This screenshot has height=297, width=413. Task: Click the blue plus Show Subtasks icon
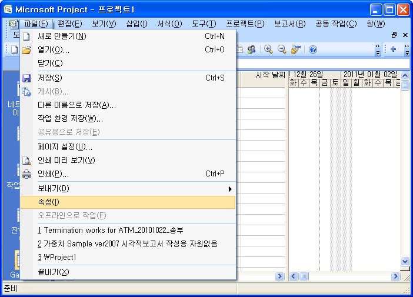pos(394,49)
